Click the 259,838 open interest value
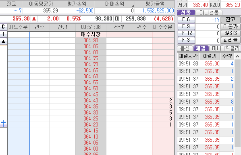Image resolution: width=241 pixels, height=155 pixels. pyautogui.click(x=136, y=19)
